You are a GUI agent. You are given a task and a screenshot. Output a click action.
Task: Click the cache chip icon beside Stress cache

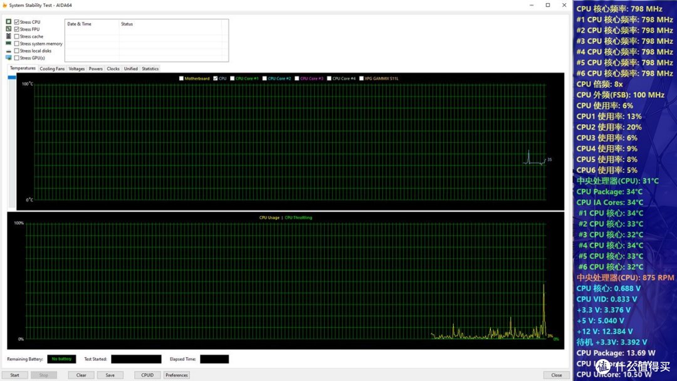[x=9, y=36]
